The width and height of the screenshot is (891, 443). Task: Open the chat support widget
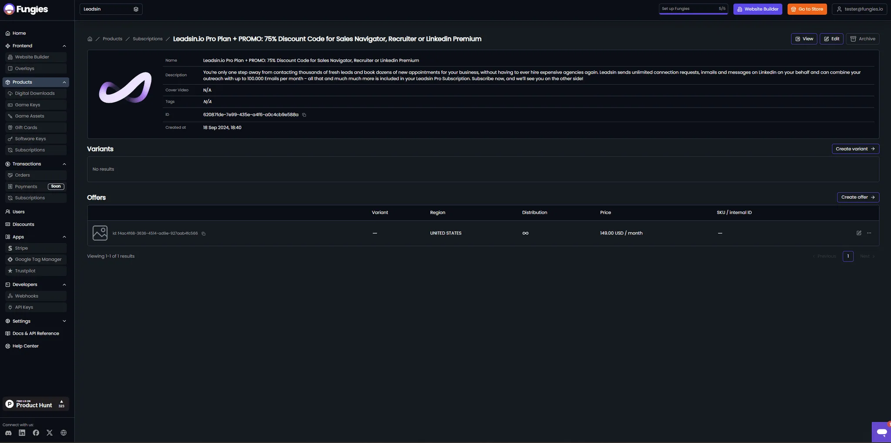click(x=881, y=432)
